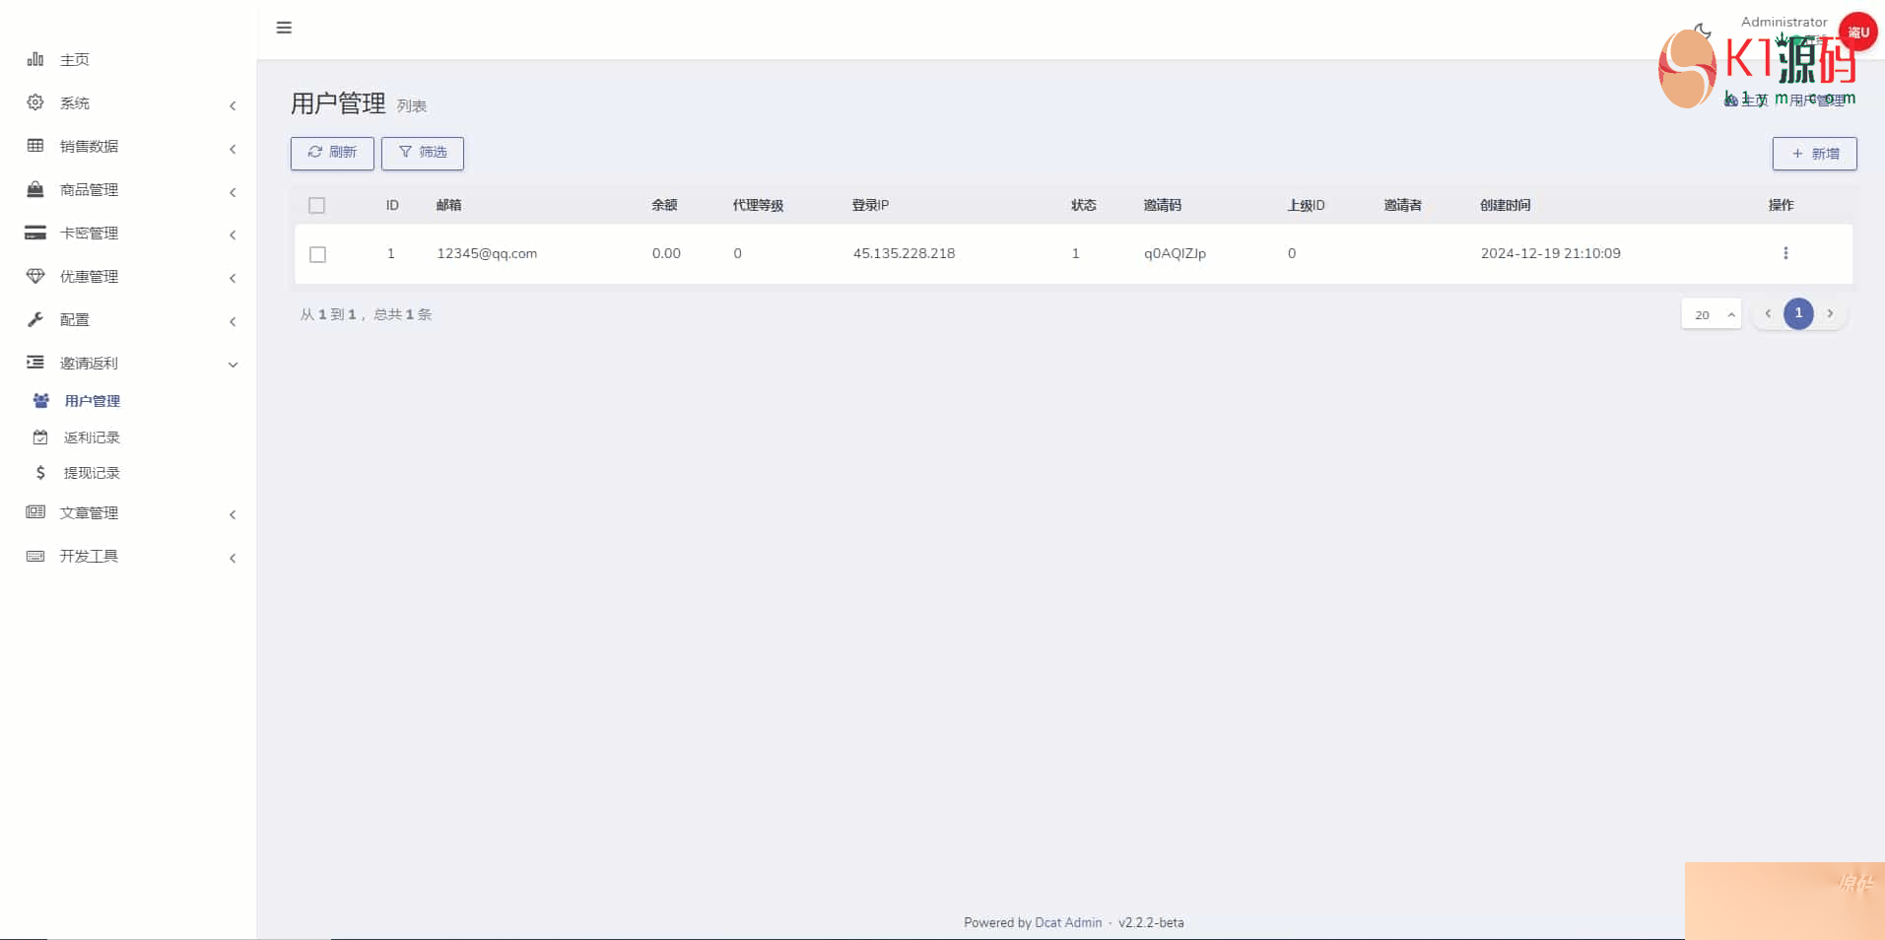
Task: Toggle the hamburger sidebar menu icon
Action: 284,28
